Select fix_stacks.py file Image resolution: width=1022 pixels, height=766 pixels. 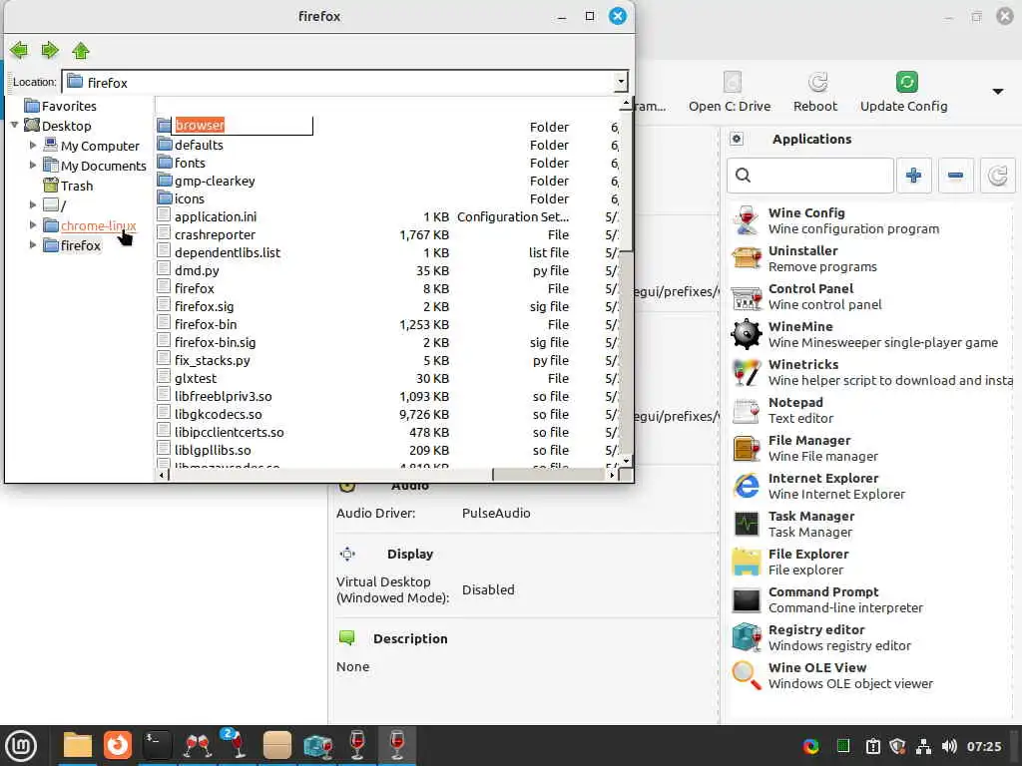pyautogui.click(x=212, y=360)
